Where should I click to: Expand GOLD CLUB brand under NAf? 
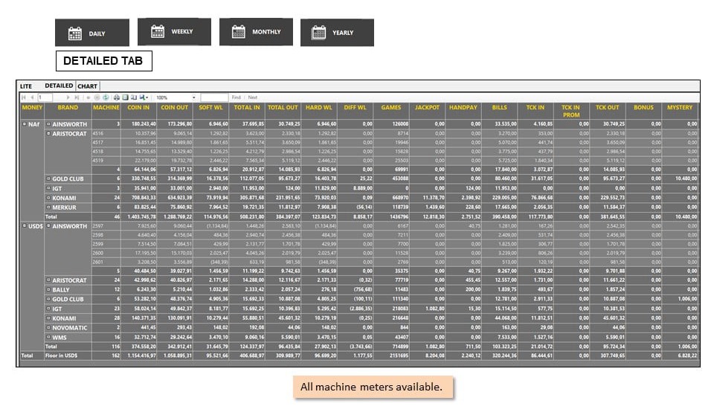[48, 179]
